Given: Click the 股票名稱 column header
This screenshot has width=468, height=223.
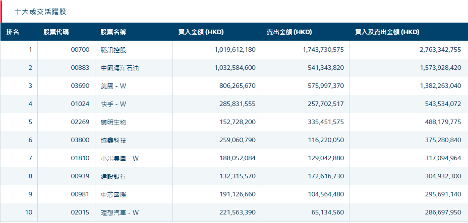Looking at the screenshot, I should click(x=113, y=32).
